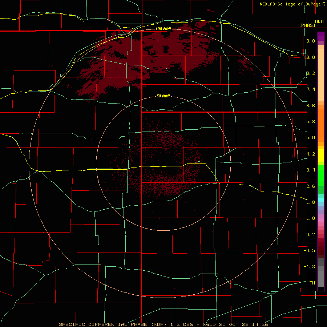Click the orange segment of the color bar

coord(321,126)
